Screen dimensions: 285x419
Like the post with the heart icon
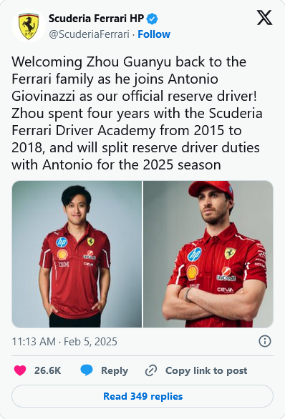pyautogui.click(x=20, y=370)
